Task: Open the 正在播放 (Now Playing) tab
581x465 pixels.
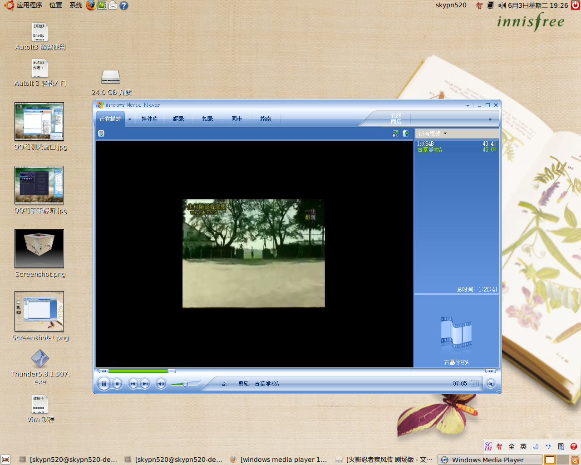Action: [x=110, y=119]
